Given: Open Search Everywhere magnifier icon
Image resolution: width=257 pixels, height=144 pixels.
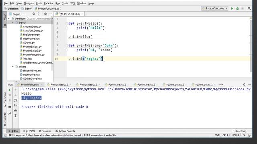Looking at the screenshot, I should click(x=249, y=8).
